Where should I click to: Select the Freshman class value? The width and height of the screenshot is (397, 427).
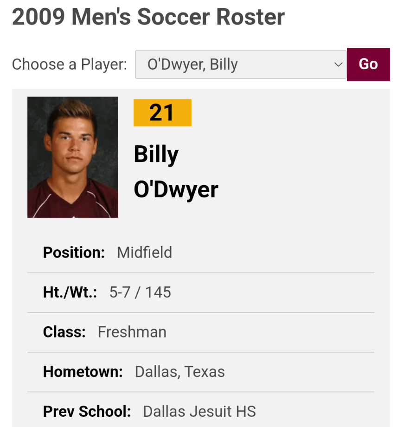coord(132,332)
